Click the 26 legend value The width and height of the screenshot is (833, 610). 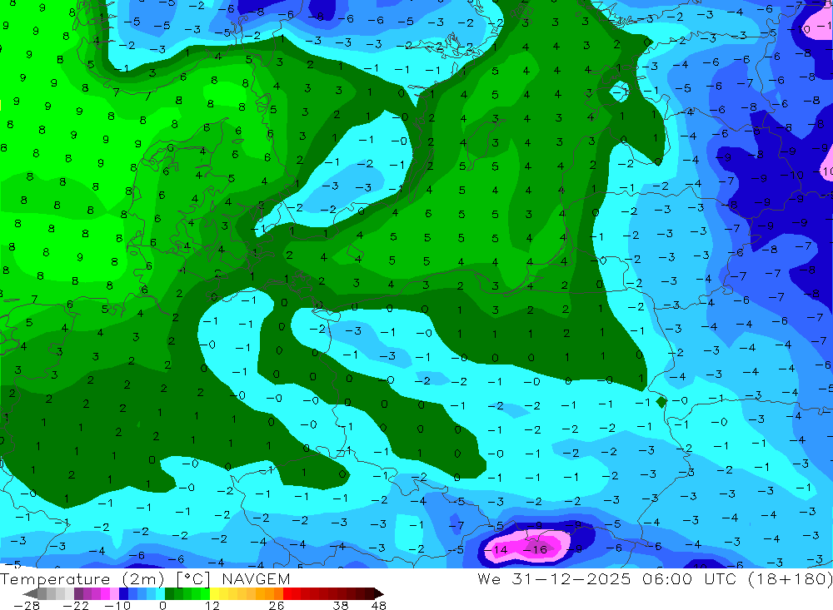point(277,605)
